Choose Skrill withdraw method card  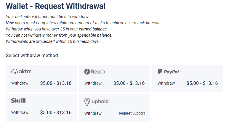[41, 108]
